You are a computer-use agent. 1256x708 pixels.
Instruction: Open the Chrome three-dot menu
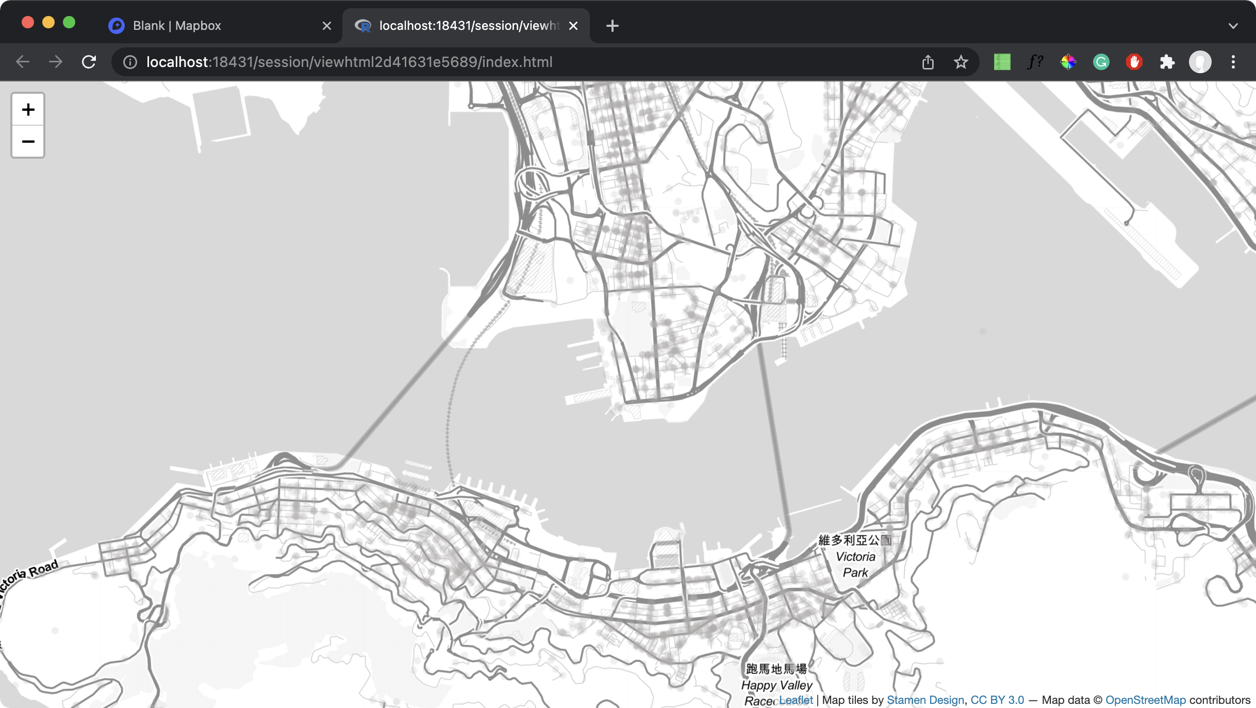click(1233, 62)
